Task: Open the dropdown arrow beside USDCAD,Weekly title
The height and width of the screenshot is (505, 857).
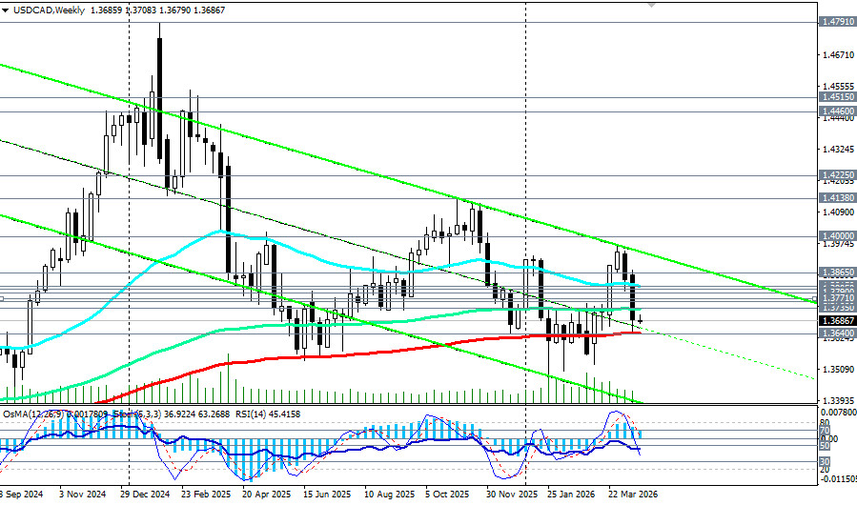Action: [5, 10]
